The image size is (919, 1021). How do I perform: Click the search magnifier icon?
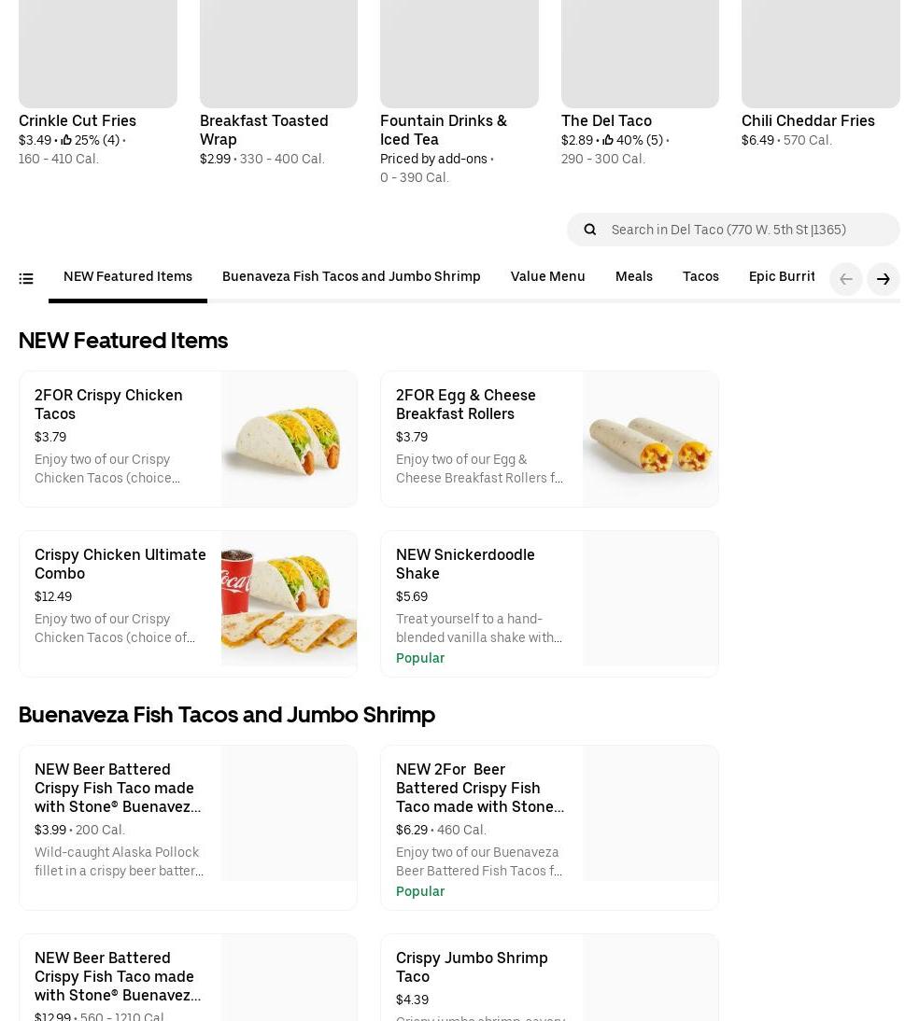590,230
